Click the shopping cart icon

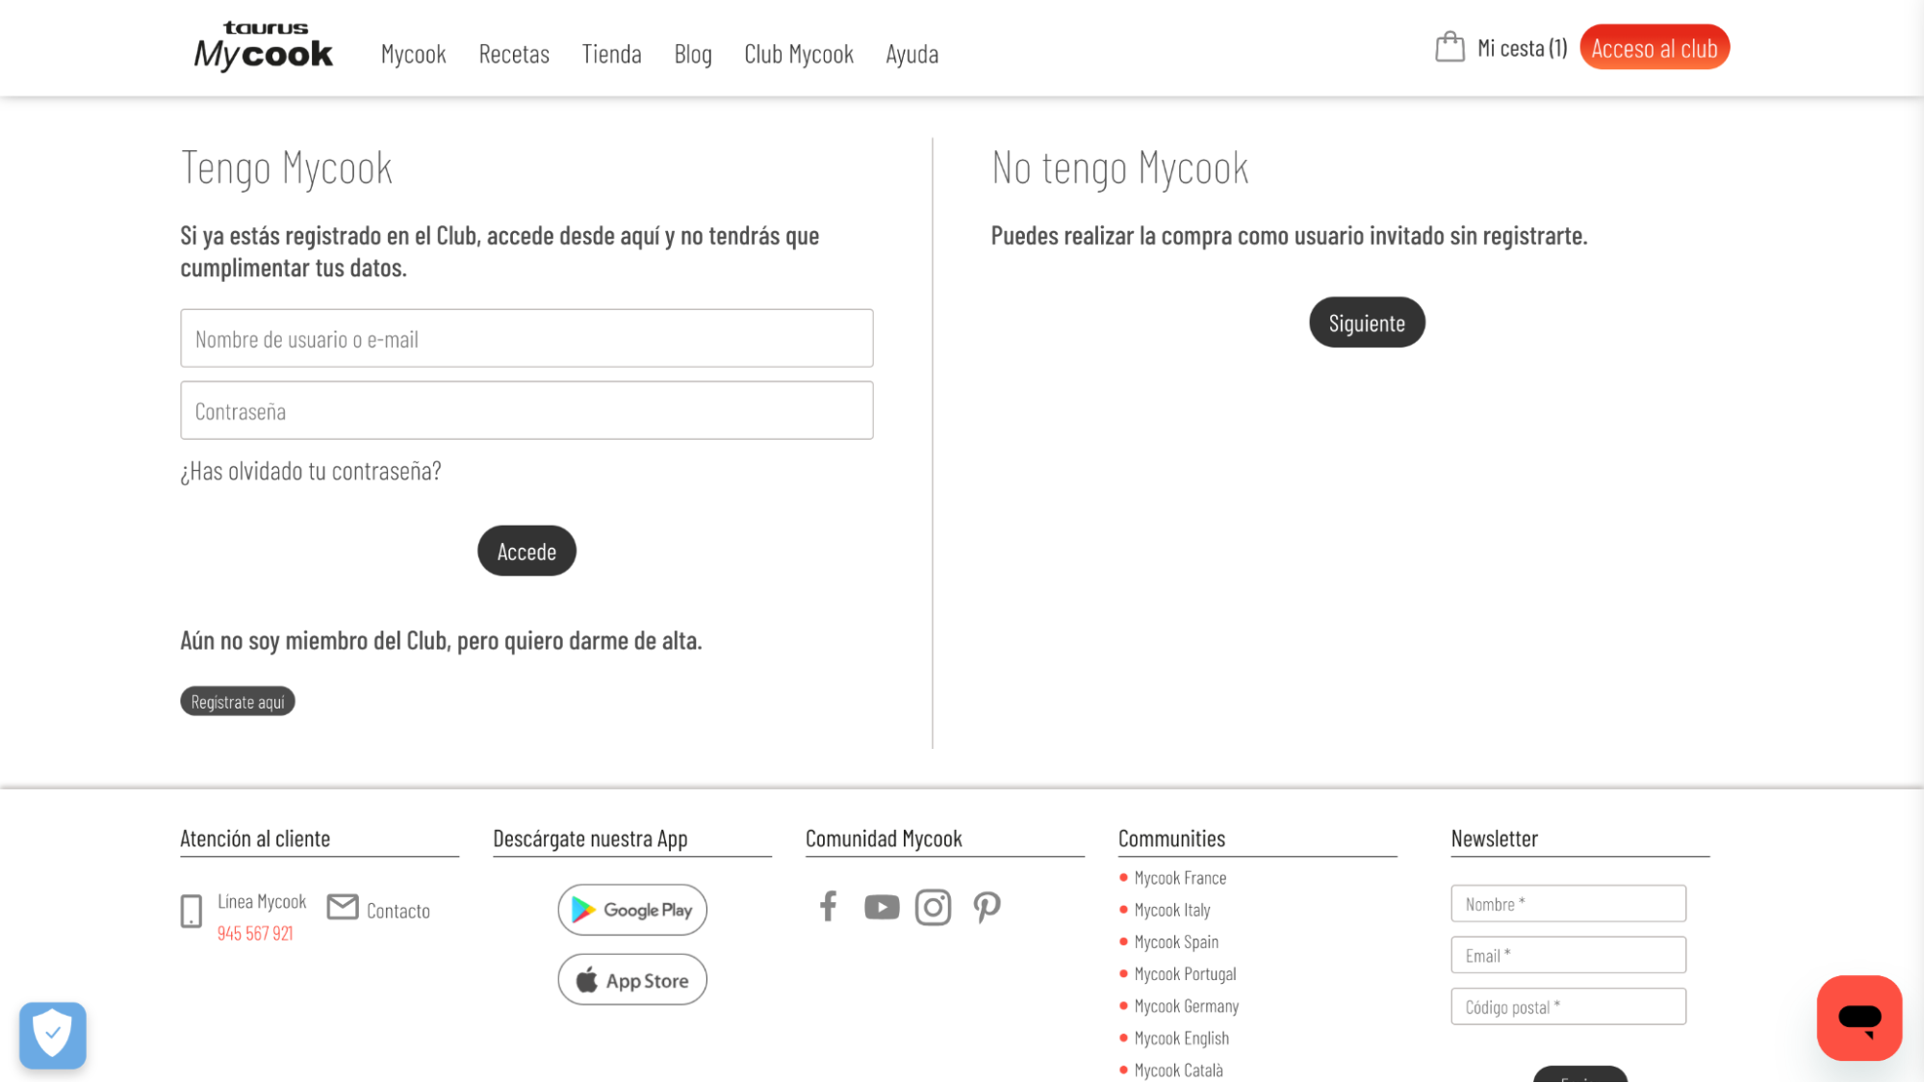1449,46
